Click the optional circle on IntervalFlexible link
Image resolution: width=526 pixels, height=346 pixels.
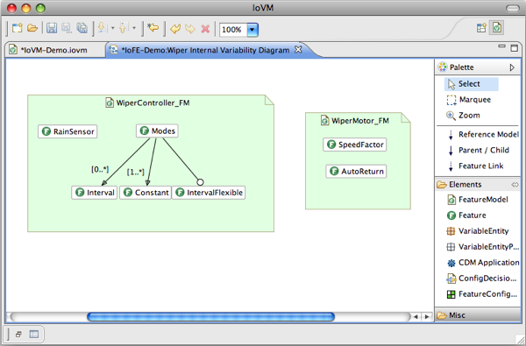[x=200, y=182]
